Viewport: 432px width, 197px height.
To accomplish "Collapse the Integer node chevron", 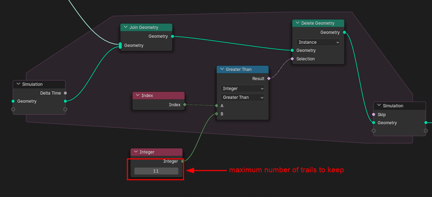I will [x=136, y=152].
